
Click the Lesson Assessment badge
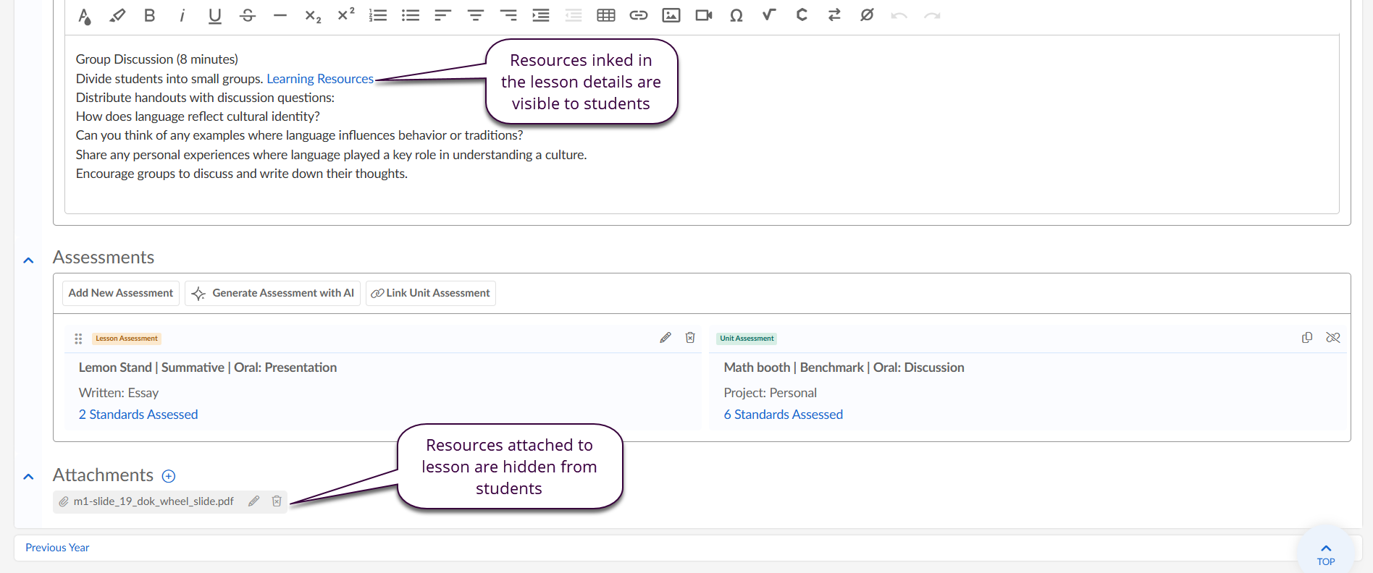[127, 339]
